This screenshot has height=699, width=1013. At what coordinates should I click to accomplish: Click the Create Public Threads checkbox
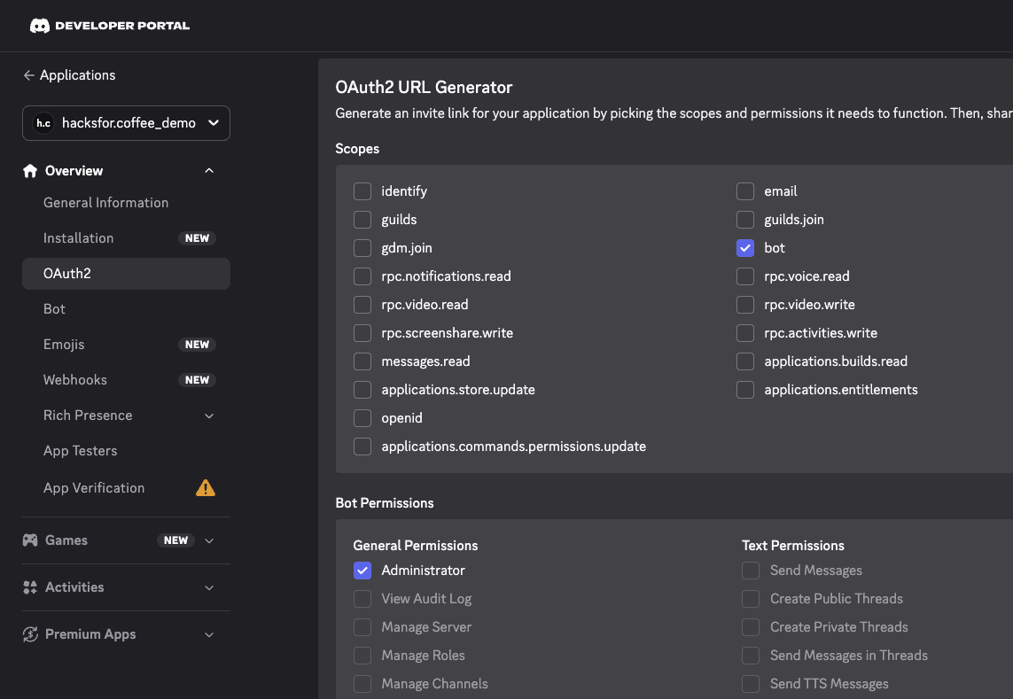751,599
